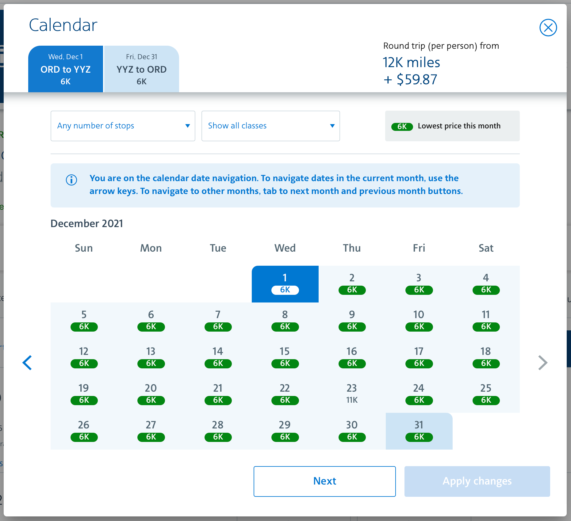Screen dimensions: 571x521
Task: Select December 27 Monday date
Action: pyautogui.click(x=151, y=431)
